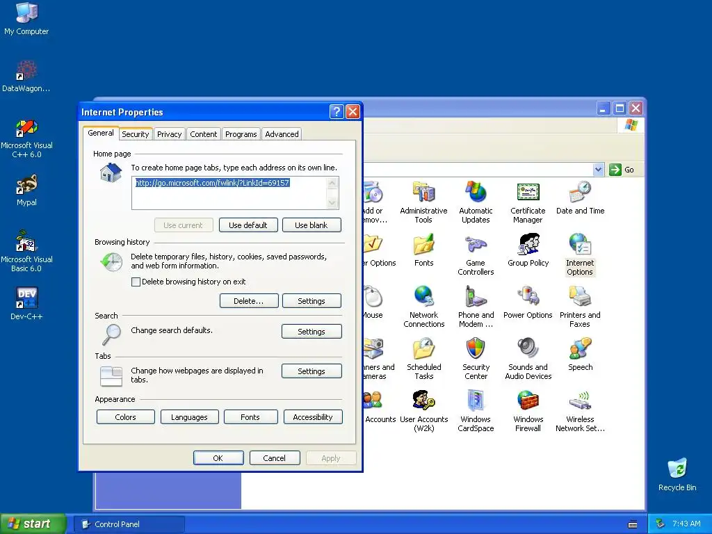Viewport: 712px width, 534px height.
Task: Open Date and Time applet
Action: 580,198
